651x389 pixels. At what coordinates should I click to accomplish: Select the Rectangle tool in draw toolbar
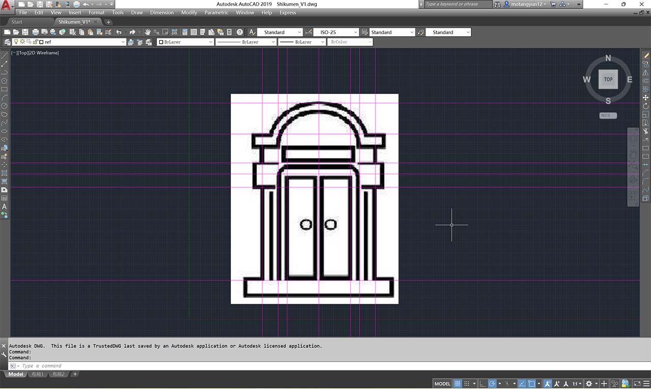coord(4,89)
